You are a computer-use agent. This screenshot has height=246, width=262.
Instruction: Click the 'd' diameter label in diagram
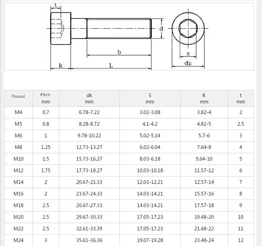pos(161,29)
